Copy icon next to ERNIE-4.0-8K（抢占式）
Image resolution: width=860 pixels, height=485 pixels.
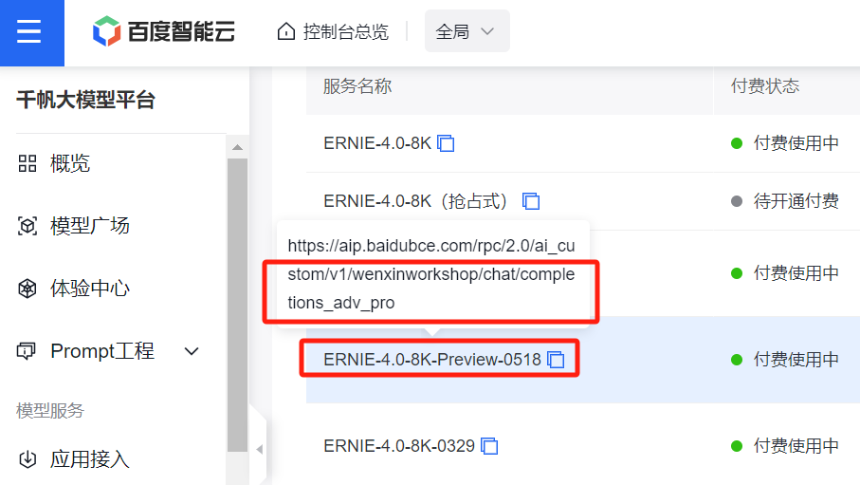[x=531, y=201]
